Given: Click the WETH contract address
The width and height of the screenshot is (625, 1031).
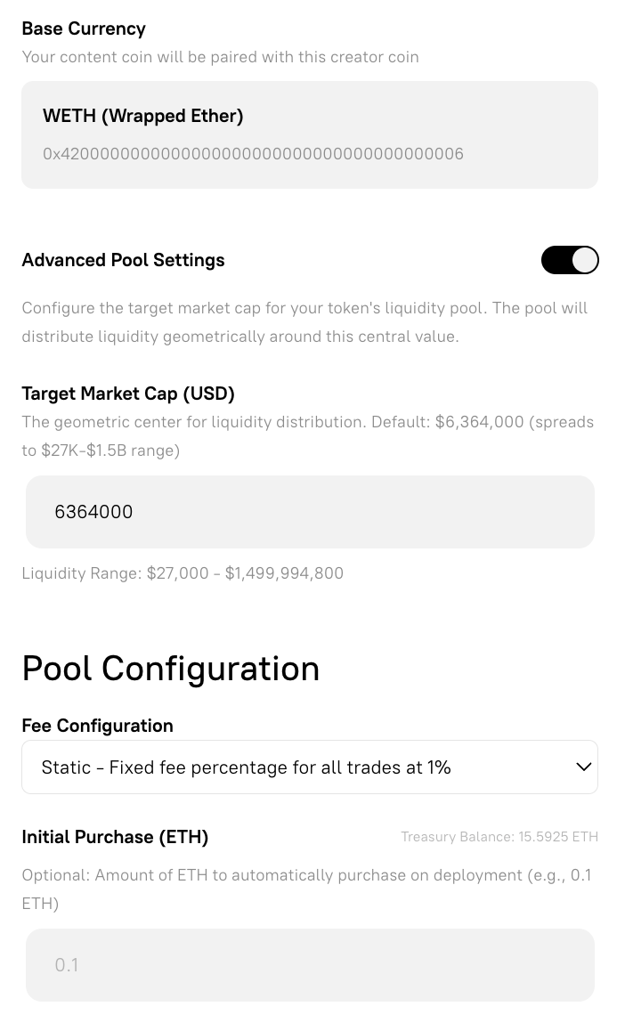Looking at the screenshot, I should coord(253,154).
